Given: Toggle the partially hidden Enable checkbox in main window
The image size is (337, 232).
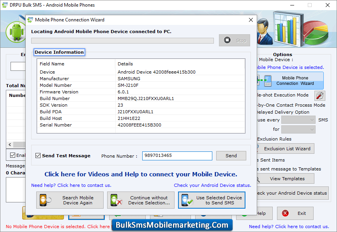Looking at the screenshot, I should pos(13,155).
